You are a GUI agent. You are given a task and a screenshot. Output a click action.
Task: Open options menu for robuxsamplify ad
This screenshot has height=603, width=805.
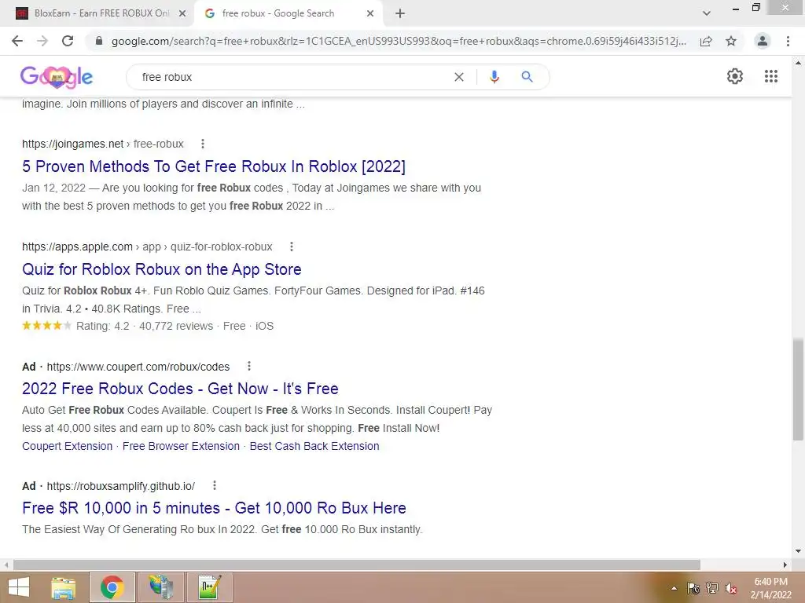pos(215,485)
